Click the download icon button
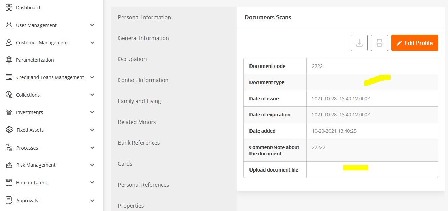This screenshot has height=211, width=448. click(359, 43)
